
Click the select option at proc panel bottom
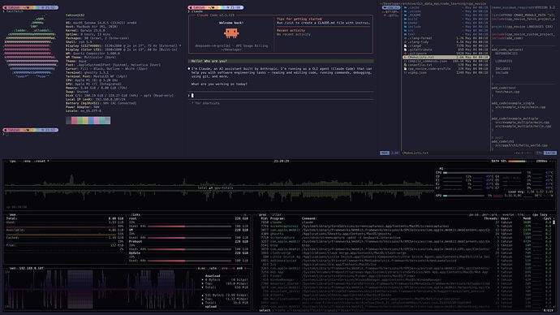265,310
